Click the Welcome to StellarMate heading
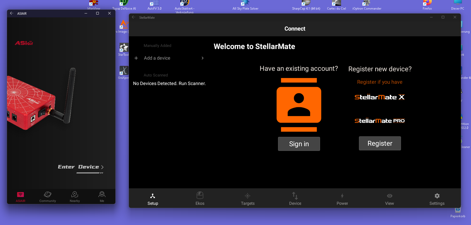This screenshot has height=225, width=471. [x=254, y=46]
